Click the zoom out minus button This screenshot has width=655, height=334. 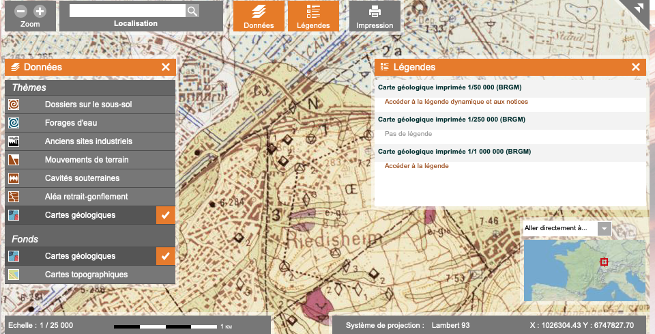(20, 11)
